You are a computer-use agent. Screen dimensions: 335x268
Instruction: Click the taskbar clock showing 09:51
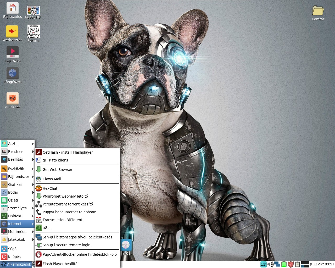click(x=322, y=264)
